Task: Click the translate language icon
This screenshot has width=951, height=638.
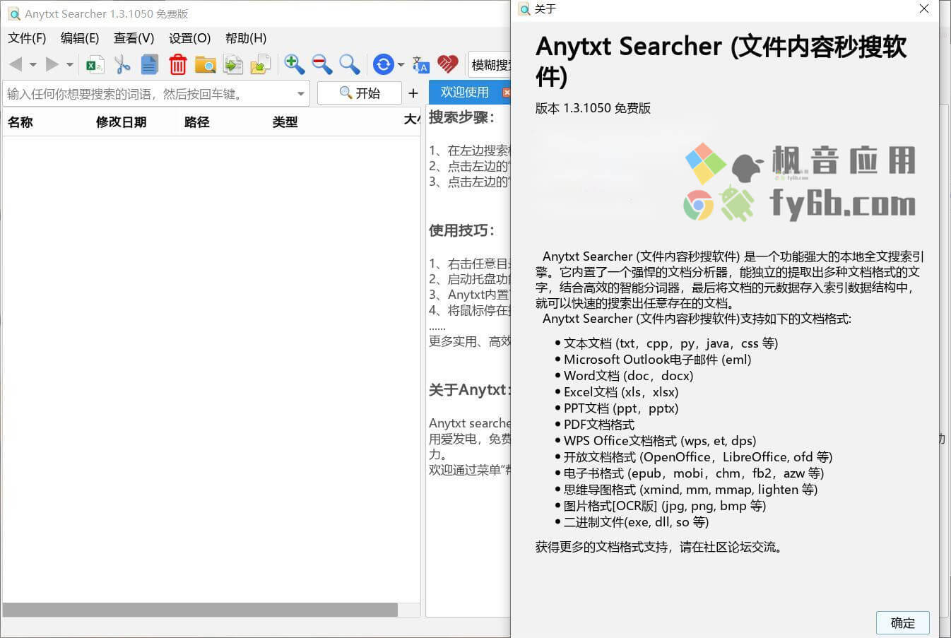Action: tap(420, 65)
